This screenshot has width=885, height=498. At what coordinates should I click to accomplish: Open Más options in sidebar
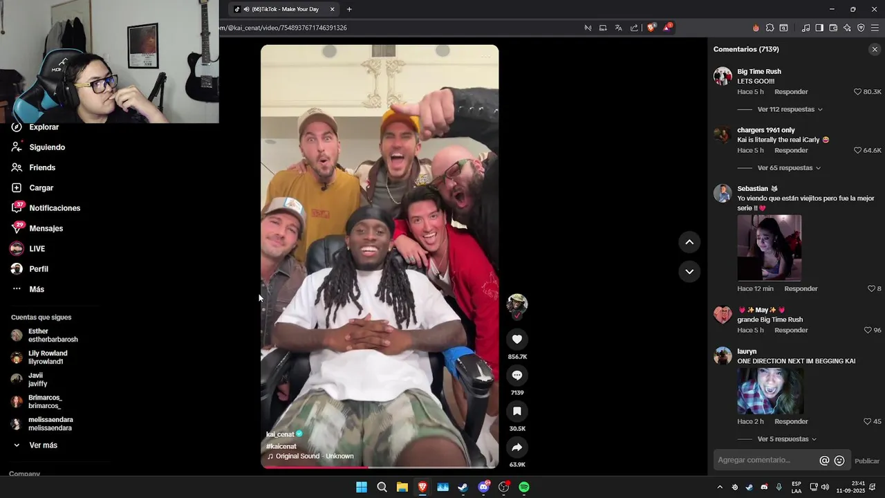tap(37, 289)
